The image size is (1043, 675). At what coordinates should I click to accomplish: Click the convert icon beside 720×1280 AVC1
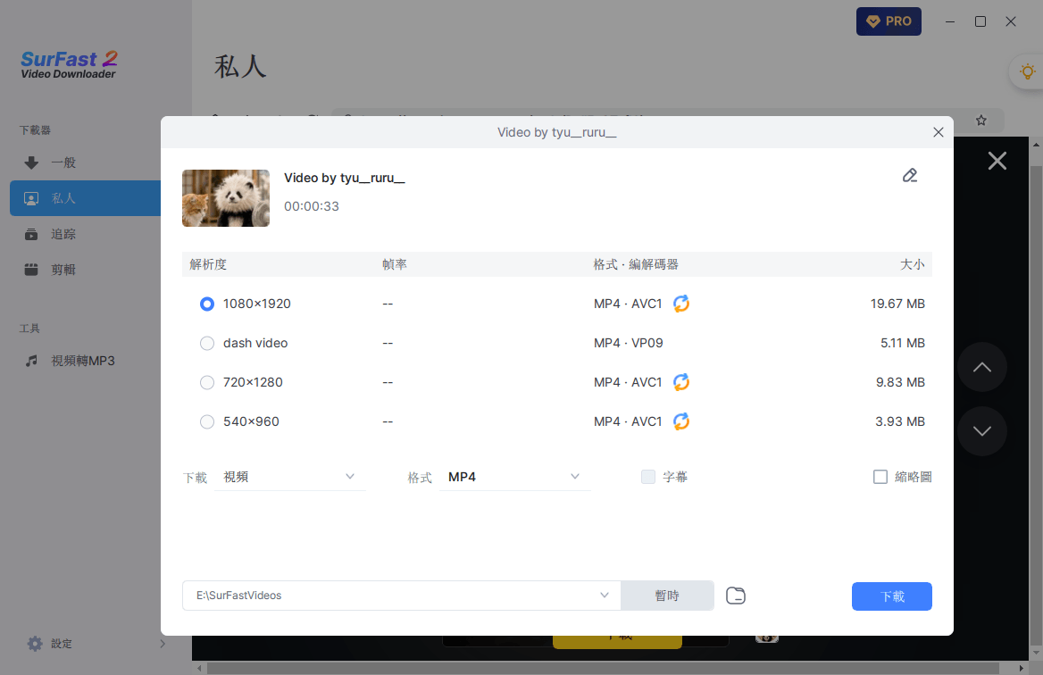pyautogui.click(x=681, y=382)
